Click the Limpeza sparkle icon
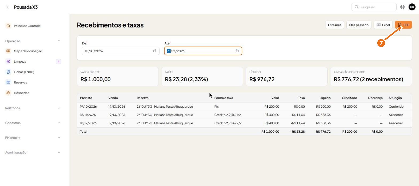Image resolution: width=419 pixels, height=186 pixels. [x=8, y=62]
